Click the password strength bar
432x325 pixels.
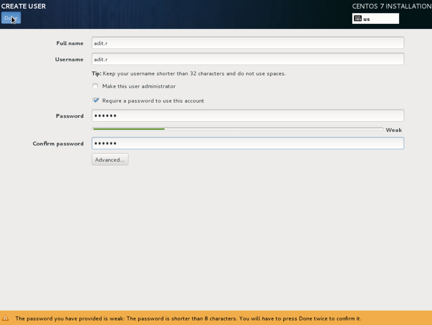[237, 129]
